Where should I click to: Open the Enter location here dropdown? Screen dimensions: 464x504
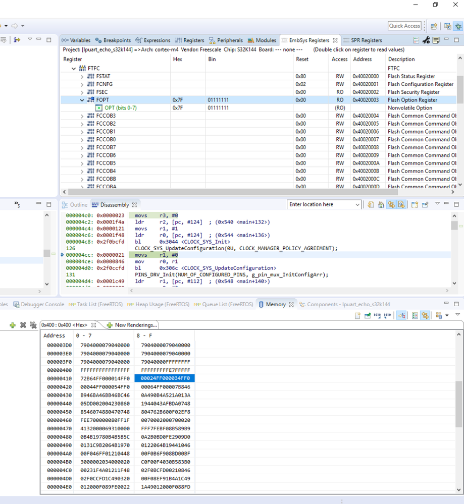tap(357, 205)
